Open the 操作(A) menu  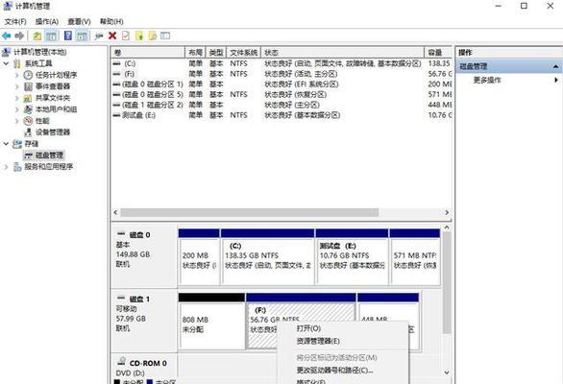coord(47,21)
